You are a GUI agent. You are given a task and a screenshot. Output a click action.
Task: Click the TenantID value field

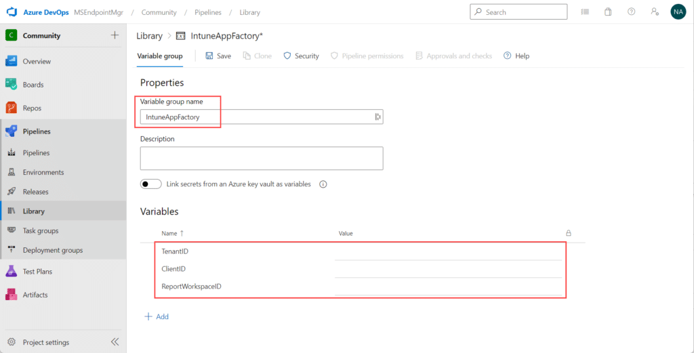tap(448, 251)
